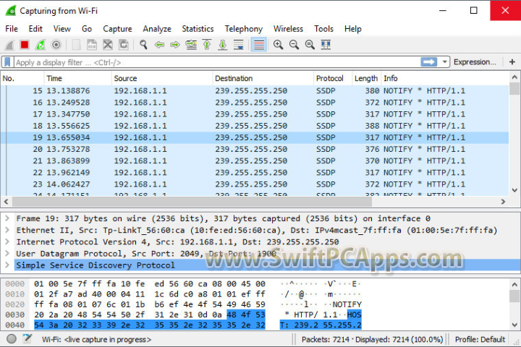Open display filter history dropdown

[444, 62]
